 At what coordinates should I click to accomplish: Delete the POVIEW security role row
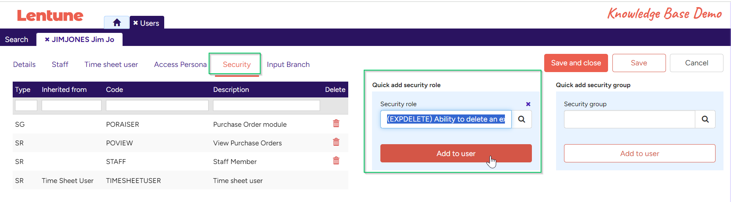point(336,142)
